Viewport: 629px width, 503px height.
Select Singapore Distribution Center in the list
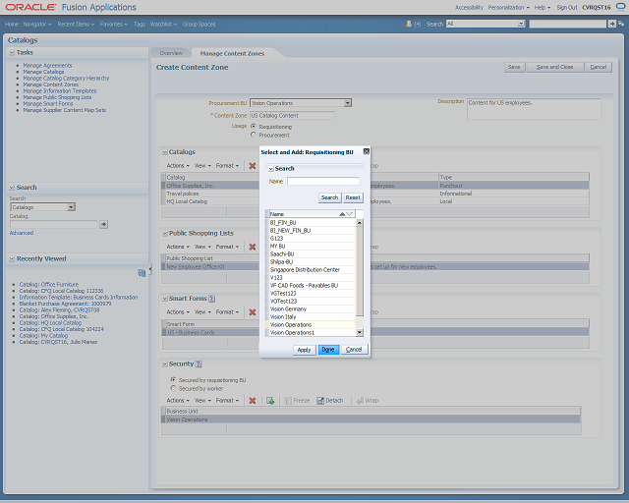pyautogui.click(x=311, y=269)
